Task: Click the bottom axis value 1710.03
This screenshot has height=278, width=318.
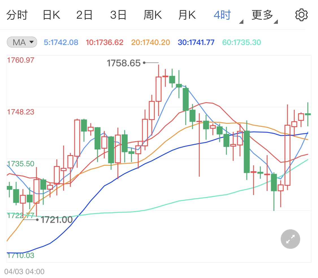Action: click(x=21, y=255)
